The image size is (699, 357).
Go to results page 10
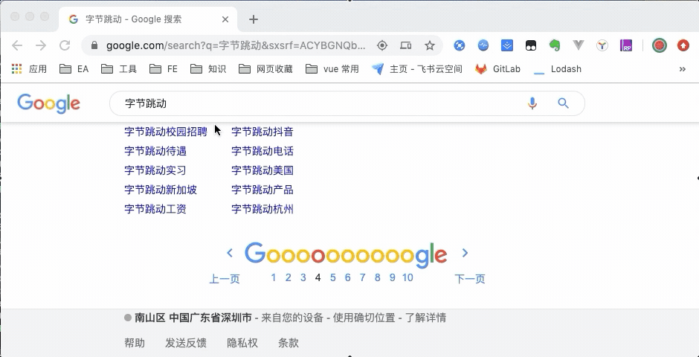[408, 277]
